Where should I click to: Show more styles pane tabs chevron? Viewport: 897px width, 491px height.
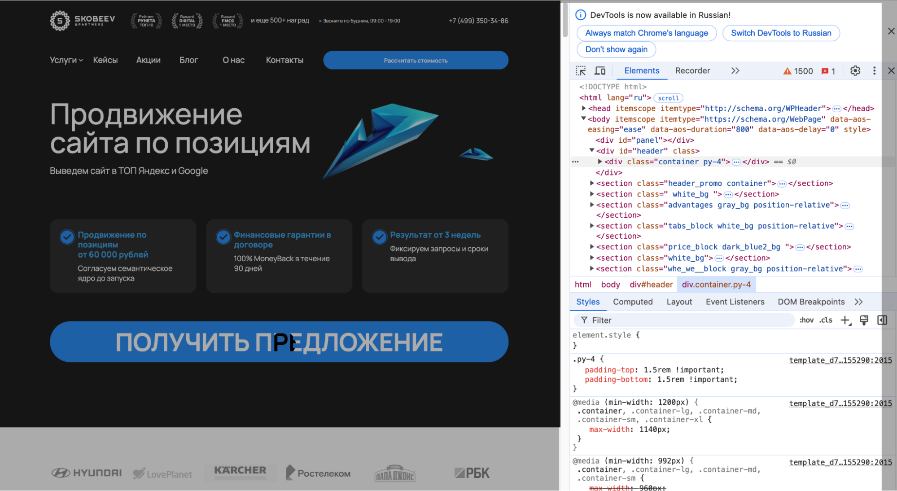click(858, 302)
